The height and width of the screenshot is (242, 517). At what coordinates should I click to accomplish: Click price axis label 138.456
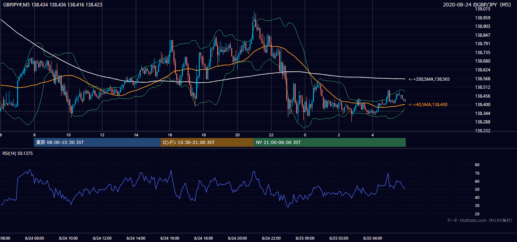tap(482, 96)
